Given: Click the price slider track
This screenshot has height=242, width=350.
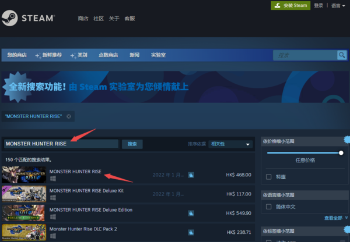Looking at the screenshot, I should 303,153.
